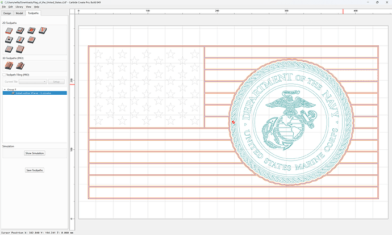
Task: Choose the keyhole-shaped slot toolpath icon
Action: (20, 40)
